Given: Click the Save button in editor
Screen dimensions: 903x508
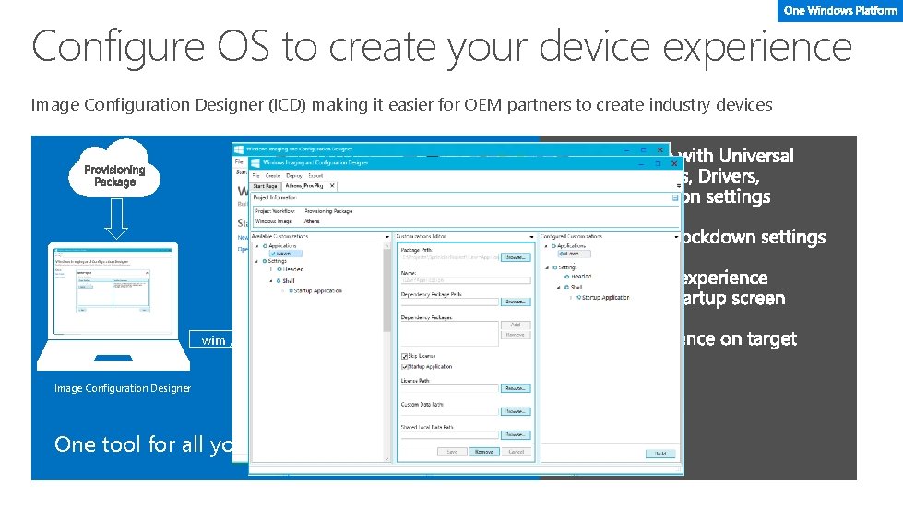Looking at the screenshot, I should [x=452, y=452].
